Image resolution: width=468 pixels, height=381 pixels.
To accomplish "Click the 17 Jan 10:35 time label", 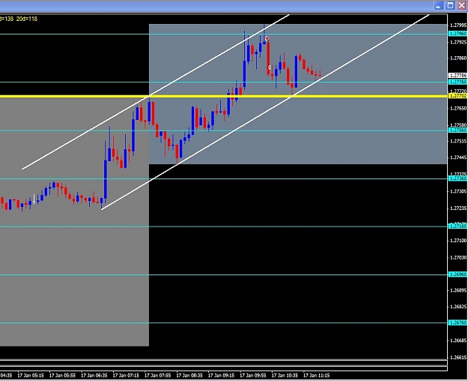I will 285,375.
